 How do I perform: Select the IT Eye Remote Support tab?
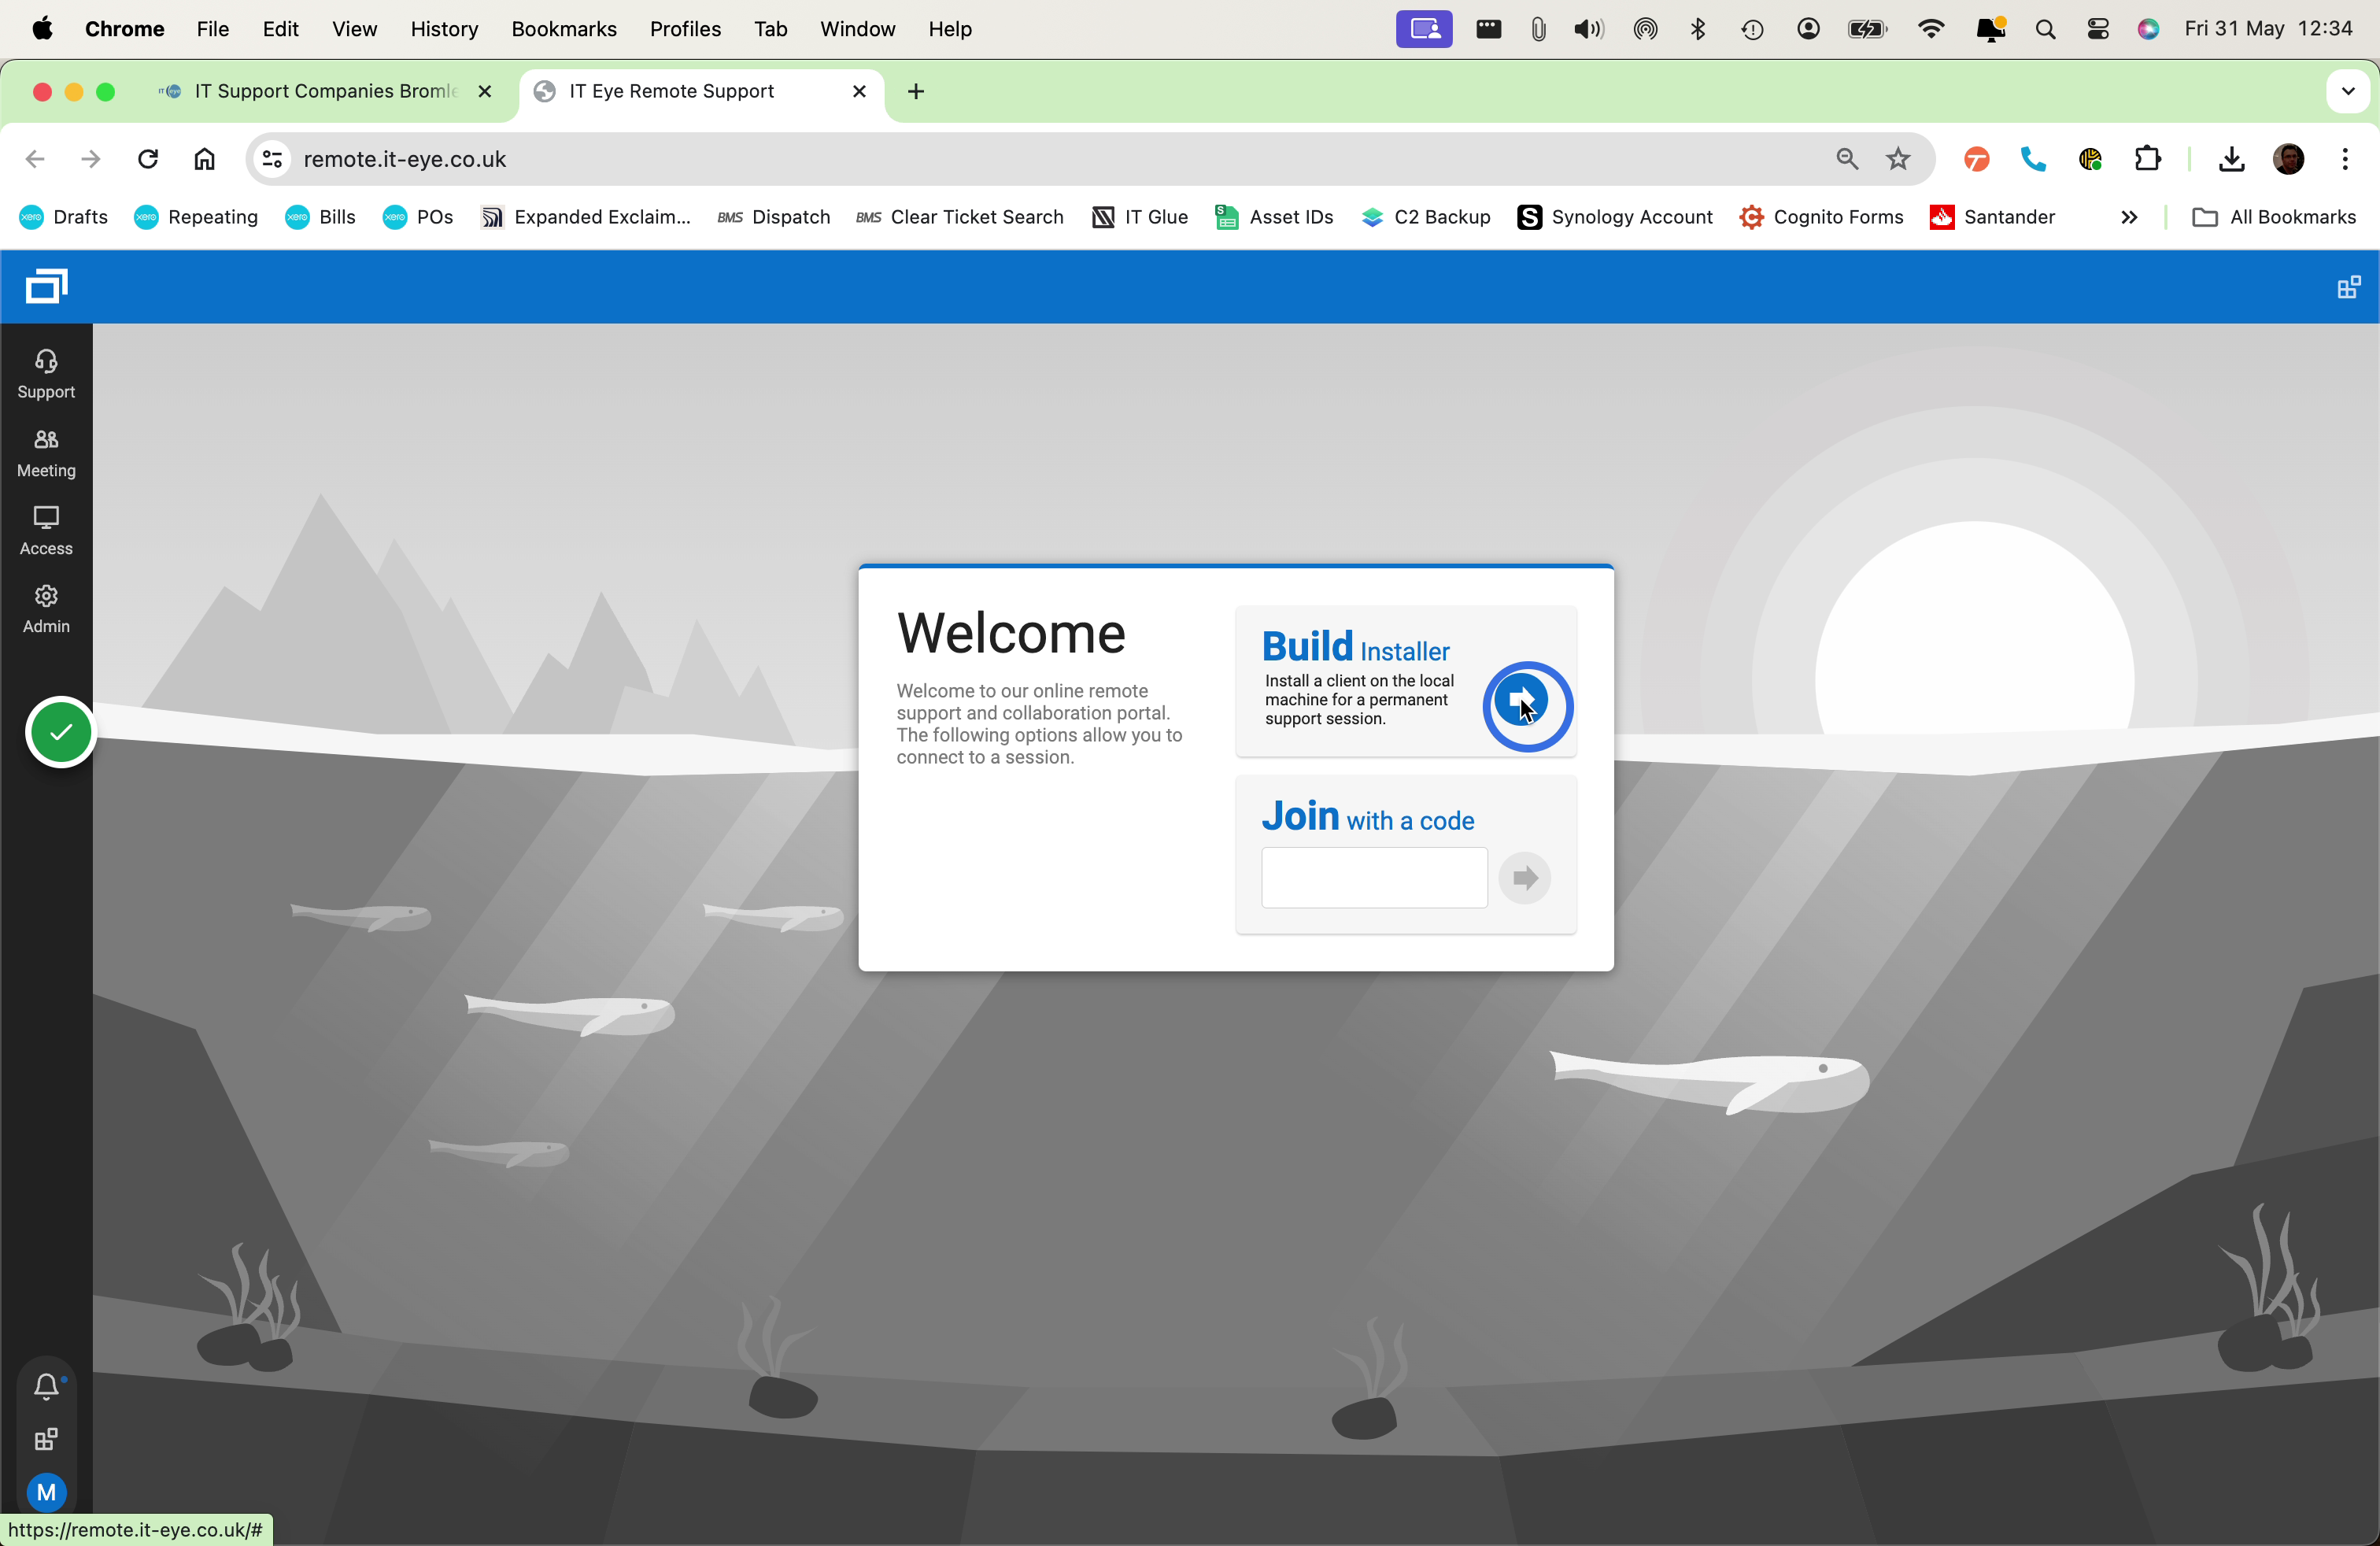pos(671,91)
